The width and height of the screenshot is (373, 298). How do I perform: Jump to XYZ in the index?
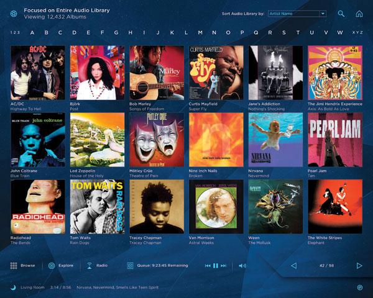(357, 32)
